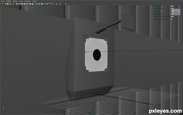This screenshot has width=183, height=115.
Task: Click the Smooth Shade All cube icon
Action: pos(39,4)
